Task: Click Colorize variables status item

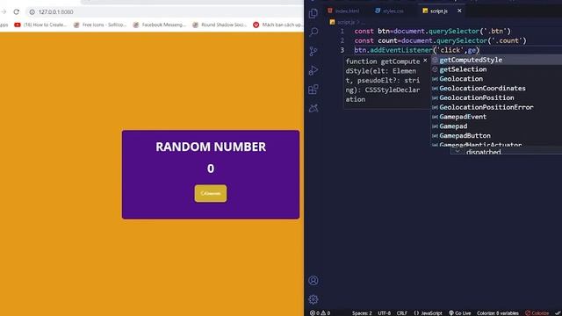Action: tap(498, 312)
